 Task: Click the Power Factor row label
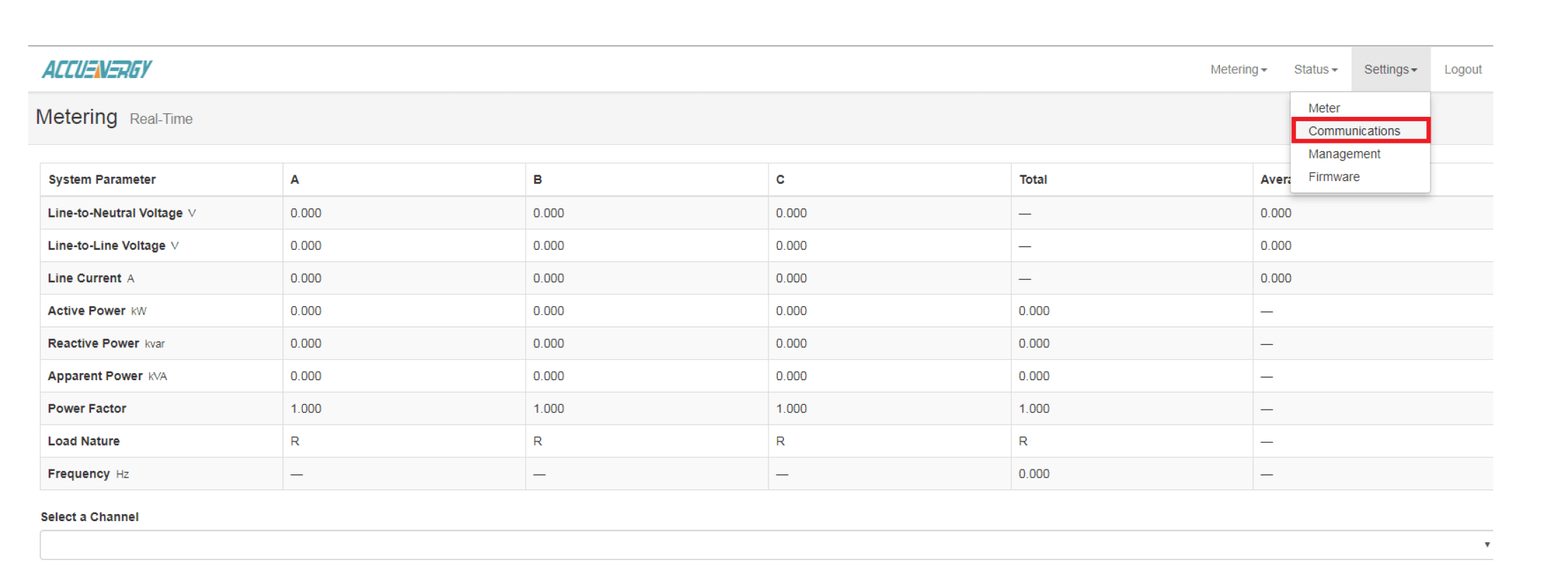pyautogui.click(x=87, y=408)
